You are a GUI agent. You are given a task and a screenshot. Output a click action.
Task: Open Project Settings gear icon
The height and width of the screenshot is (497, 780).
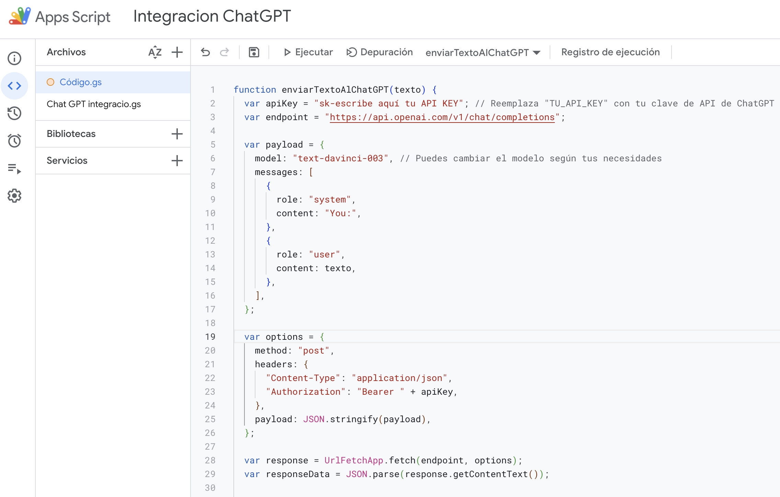pyautogui.click(x=14, y=196)
